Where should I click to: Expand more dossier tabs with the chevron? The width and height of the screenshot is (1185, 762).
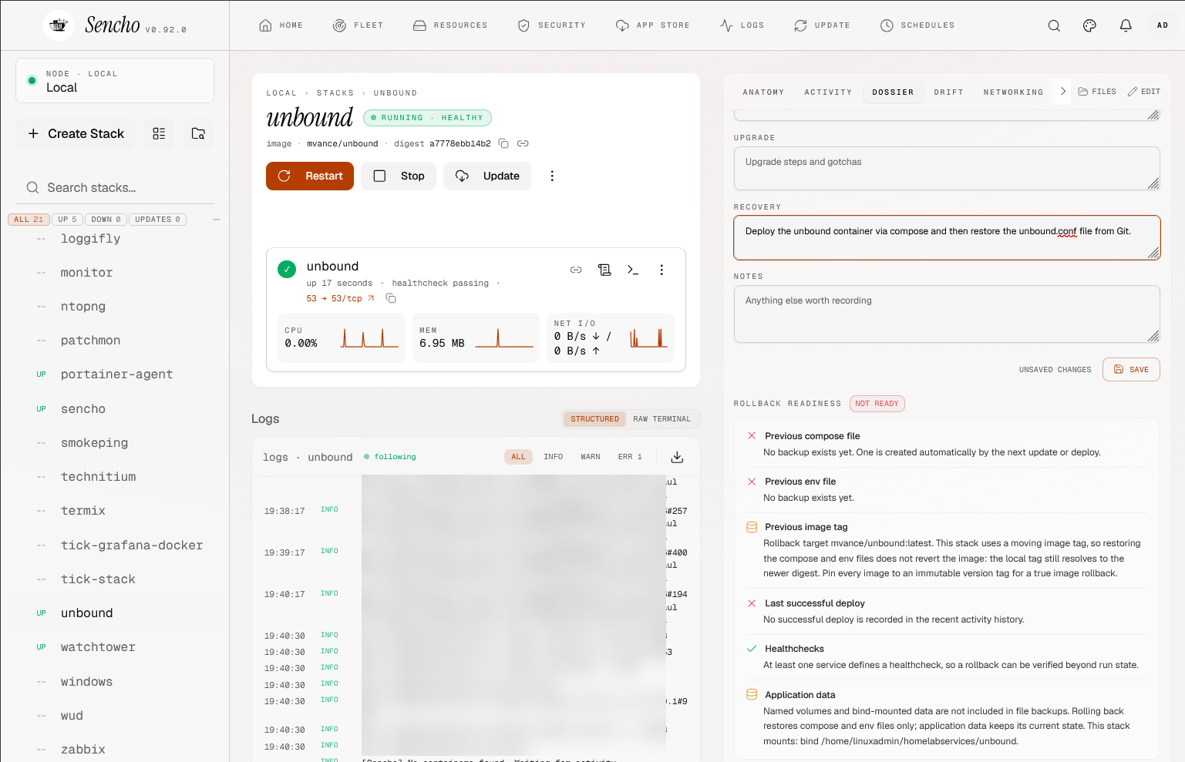[x=1063, y=91]
